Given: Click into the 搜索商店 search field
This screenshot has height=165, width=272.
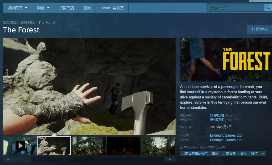Looking at the screenshot, I should [235, 8].
